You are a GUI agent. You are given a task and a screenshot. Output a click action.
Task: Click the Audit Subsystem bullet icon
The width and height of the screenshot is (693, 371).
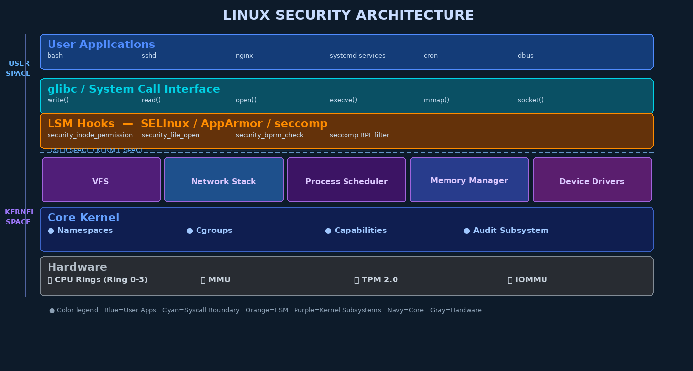[x=466, y=230]
